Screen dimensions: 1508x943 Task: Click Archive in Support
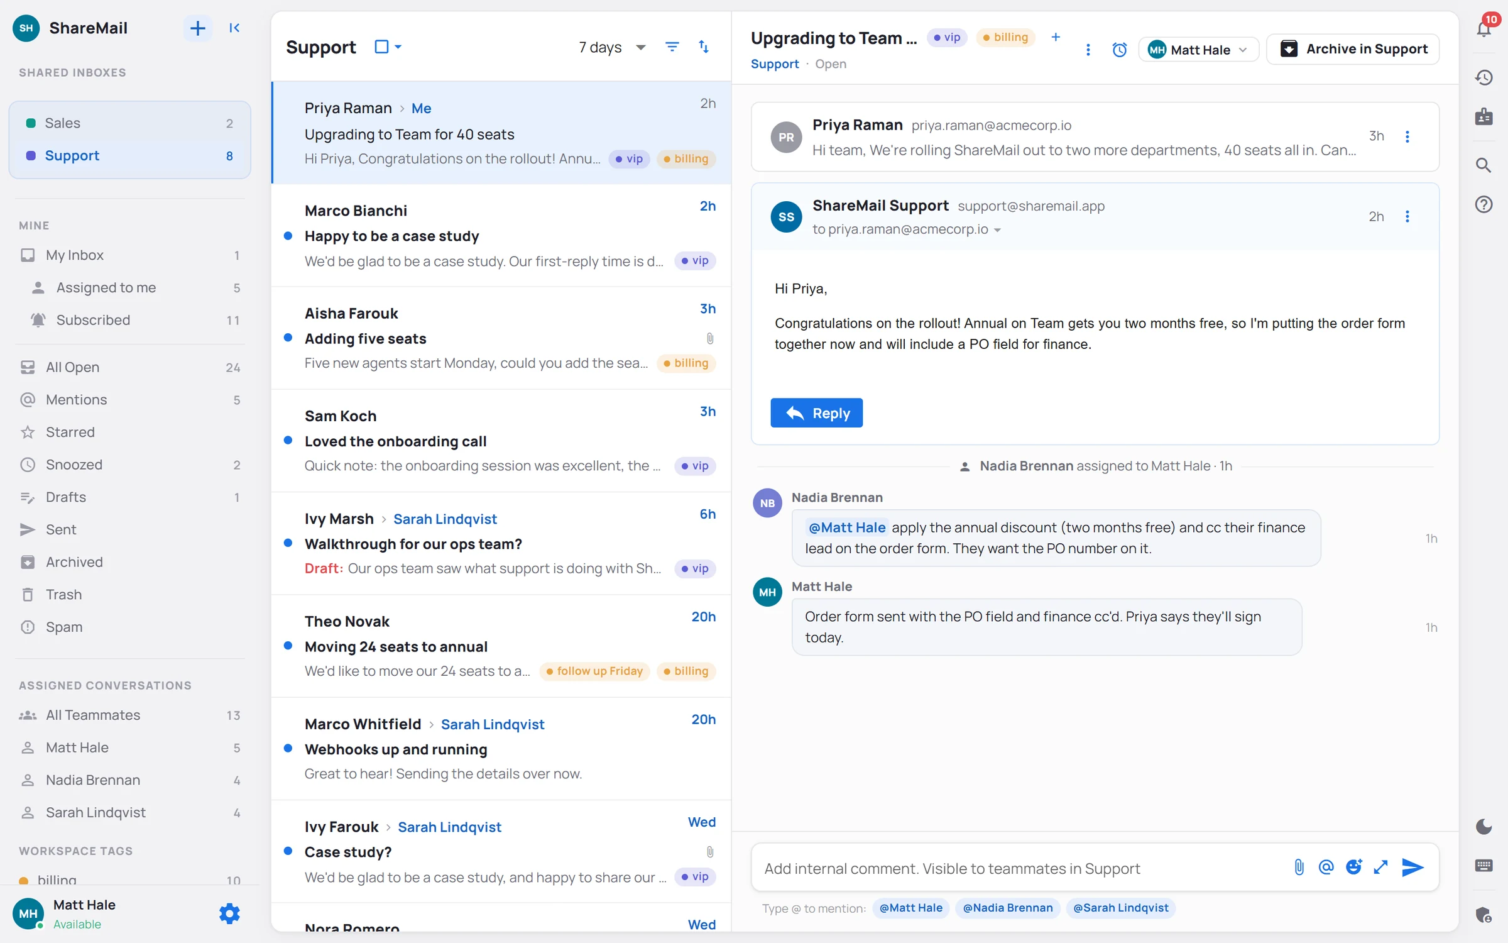click(1353, 49)
